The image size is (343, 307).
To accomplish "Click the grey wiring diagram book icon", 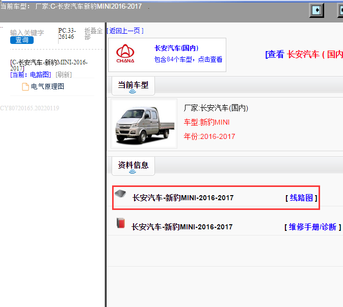I will pyautogui.click(x=120, y=194).
